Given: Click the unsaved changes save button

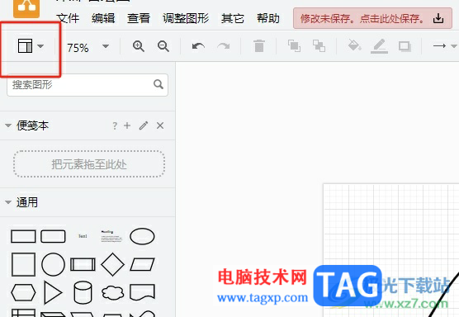Looking at the screenshot, I should pos(372,18).
